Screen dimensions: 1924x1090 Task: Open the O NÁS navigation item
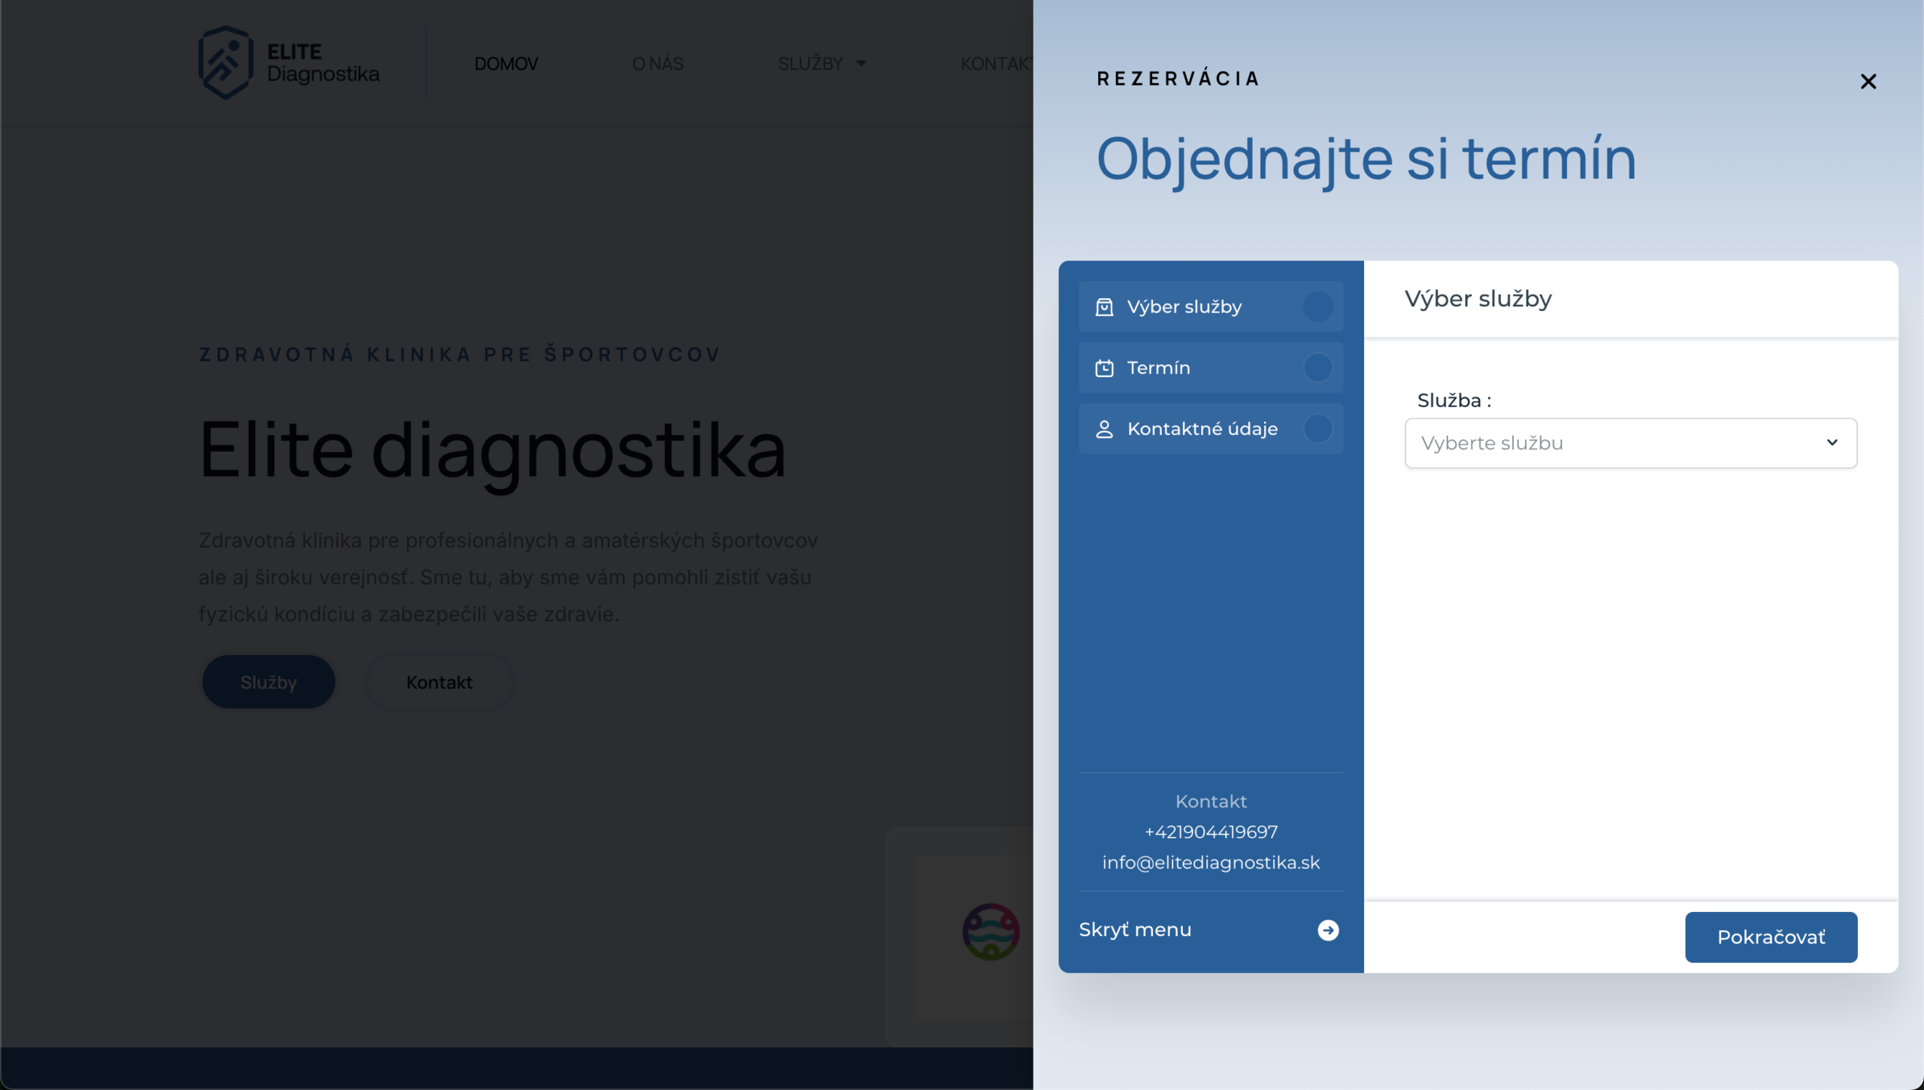pyautogui.click(x=658, y=64)
